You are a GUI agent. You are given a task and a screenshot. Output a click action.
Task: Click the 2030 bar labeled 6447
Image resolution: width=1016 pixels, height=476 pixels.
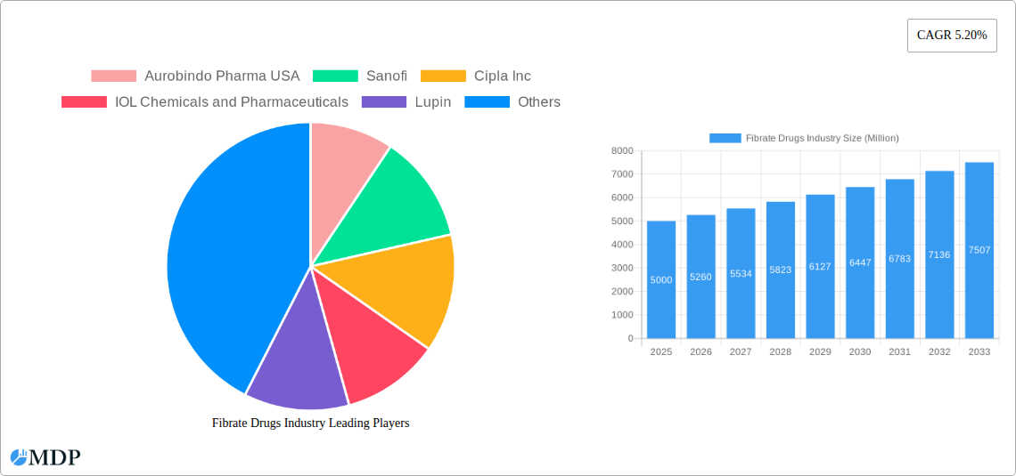pos(860,262)
